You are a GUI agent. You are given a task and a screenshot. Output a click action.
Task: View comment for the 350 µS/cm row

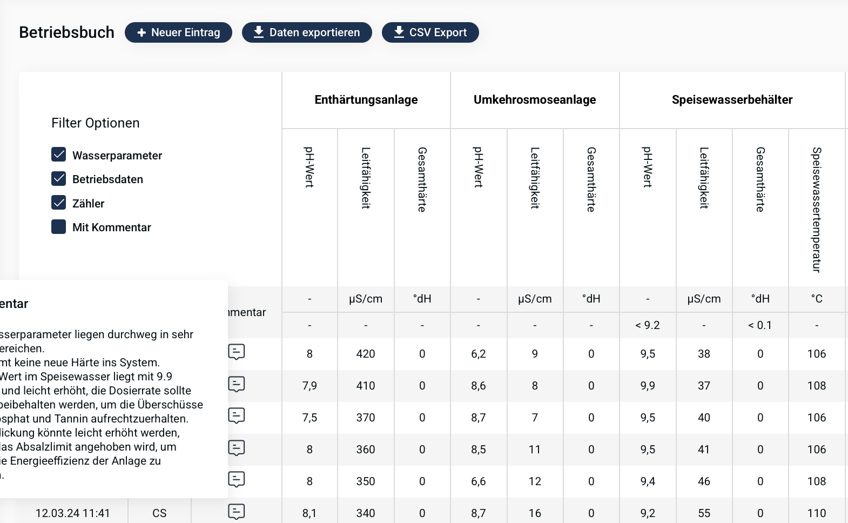[x=236, y=479]
